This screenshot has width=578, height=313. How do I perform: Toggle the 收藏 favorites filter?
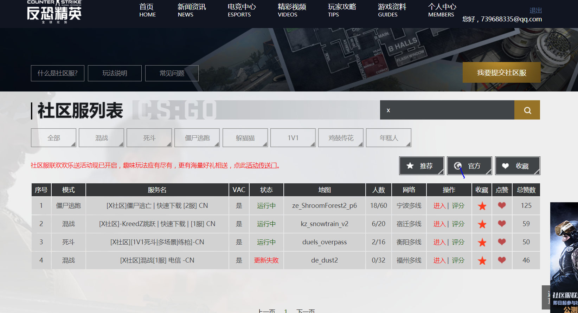point(518,166)
